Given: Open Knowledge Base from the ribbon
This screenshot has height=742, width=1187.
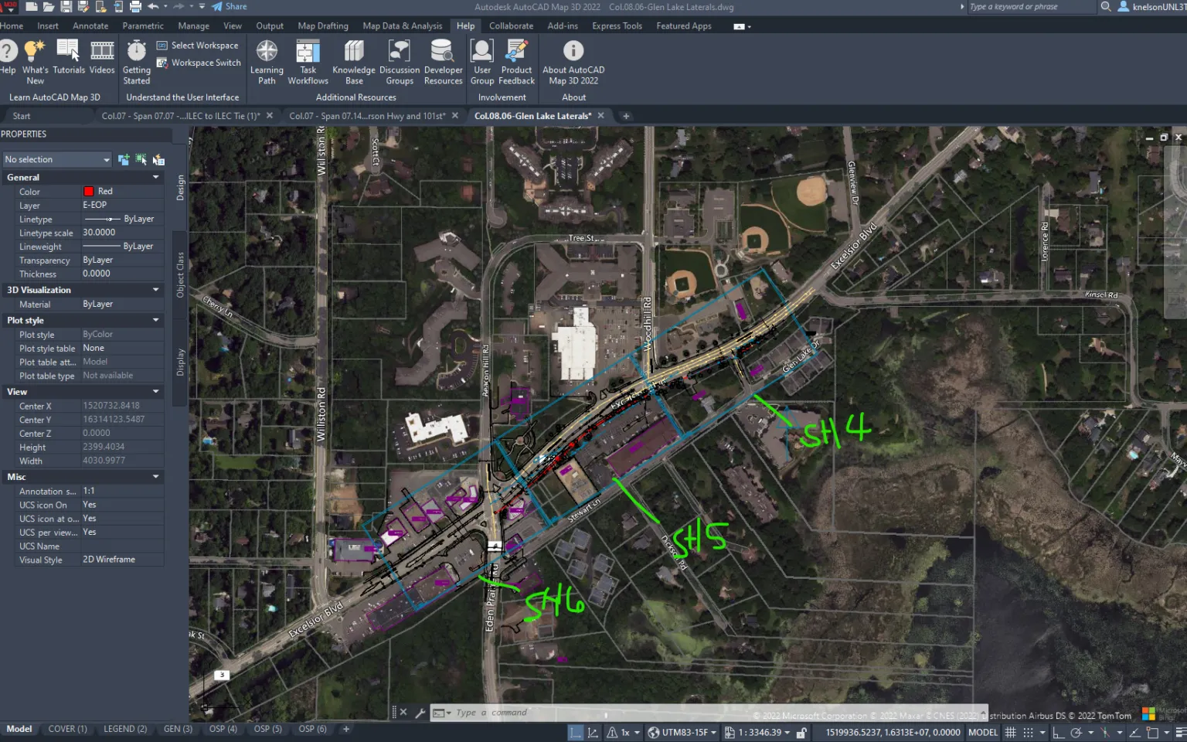Looking at the screenshot, I should (x=354, y=52).
